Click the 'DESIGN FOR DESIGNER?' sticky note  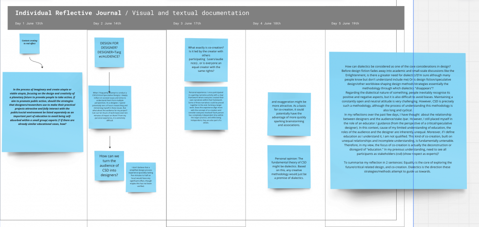(x=109, y=50)
